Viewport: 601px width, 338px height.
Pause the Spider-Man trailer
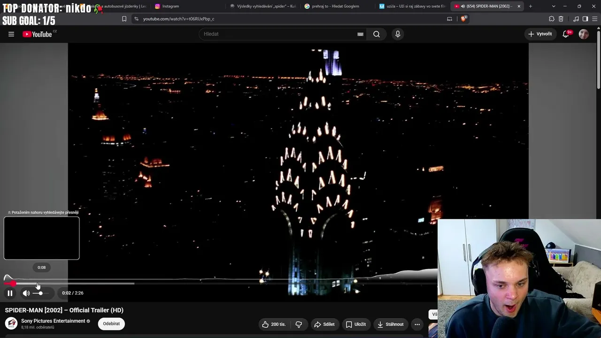[x=10, y=293]
